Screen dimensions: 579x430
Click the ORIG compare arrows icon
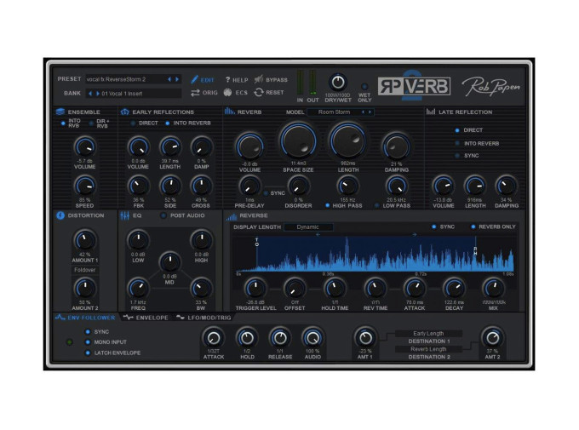point(195,92)
